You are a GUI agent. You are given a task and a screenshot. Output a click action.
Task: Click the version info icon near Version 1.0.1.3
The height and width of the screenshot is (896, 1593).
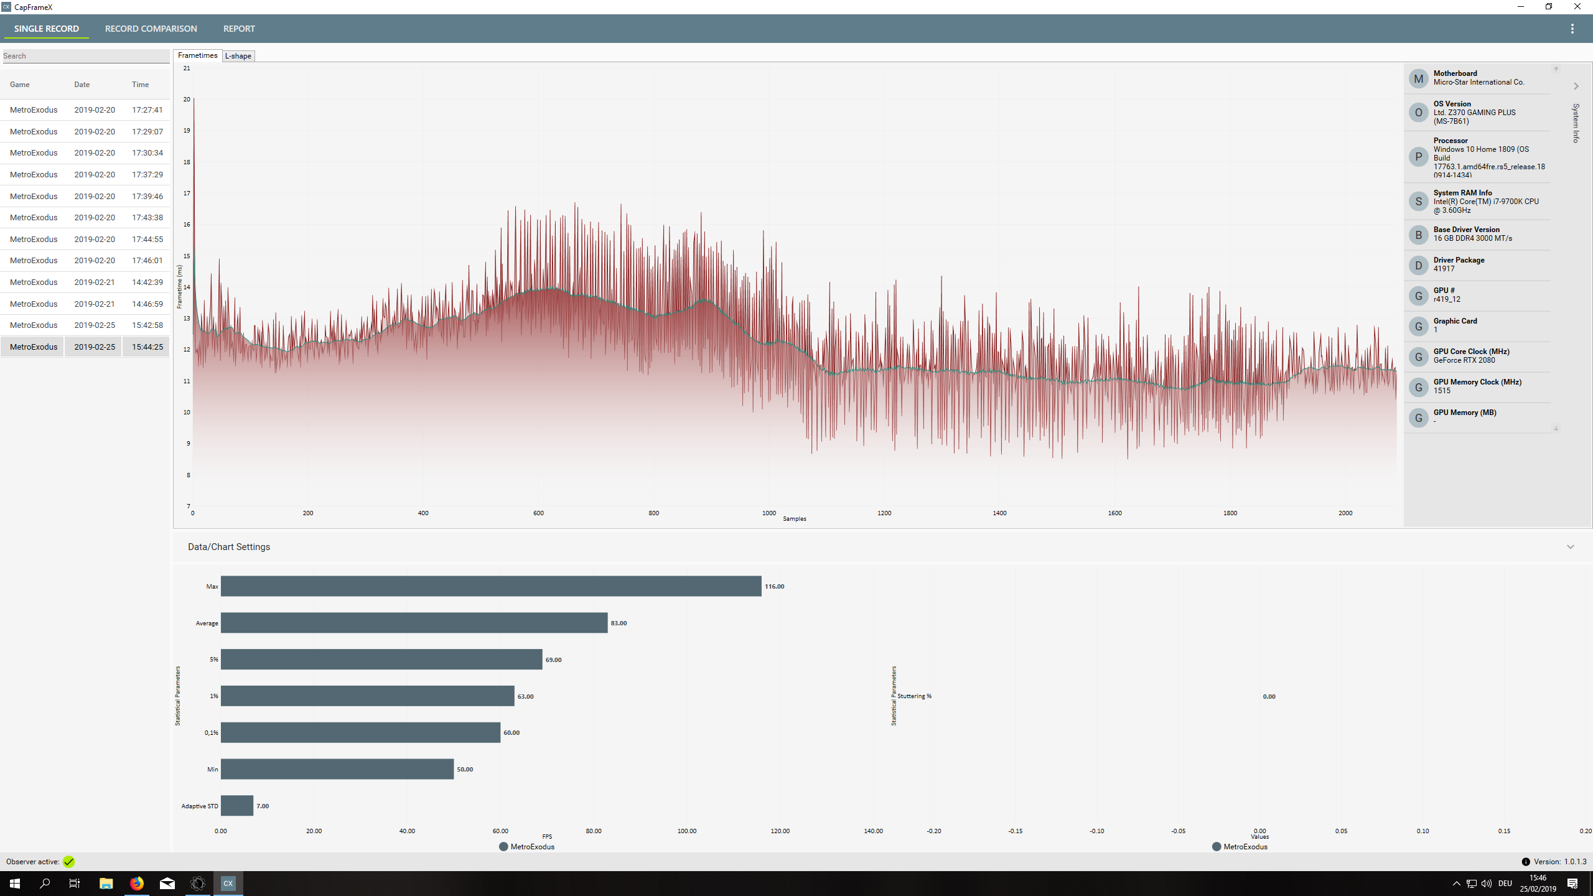pyautogui.click(x=1526, y=862)
